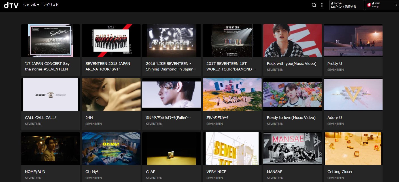Click the 'CLAP' title text
This screenshot has width=399, height=182.
(x=150, y=172)
